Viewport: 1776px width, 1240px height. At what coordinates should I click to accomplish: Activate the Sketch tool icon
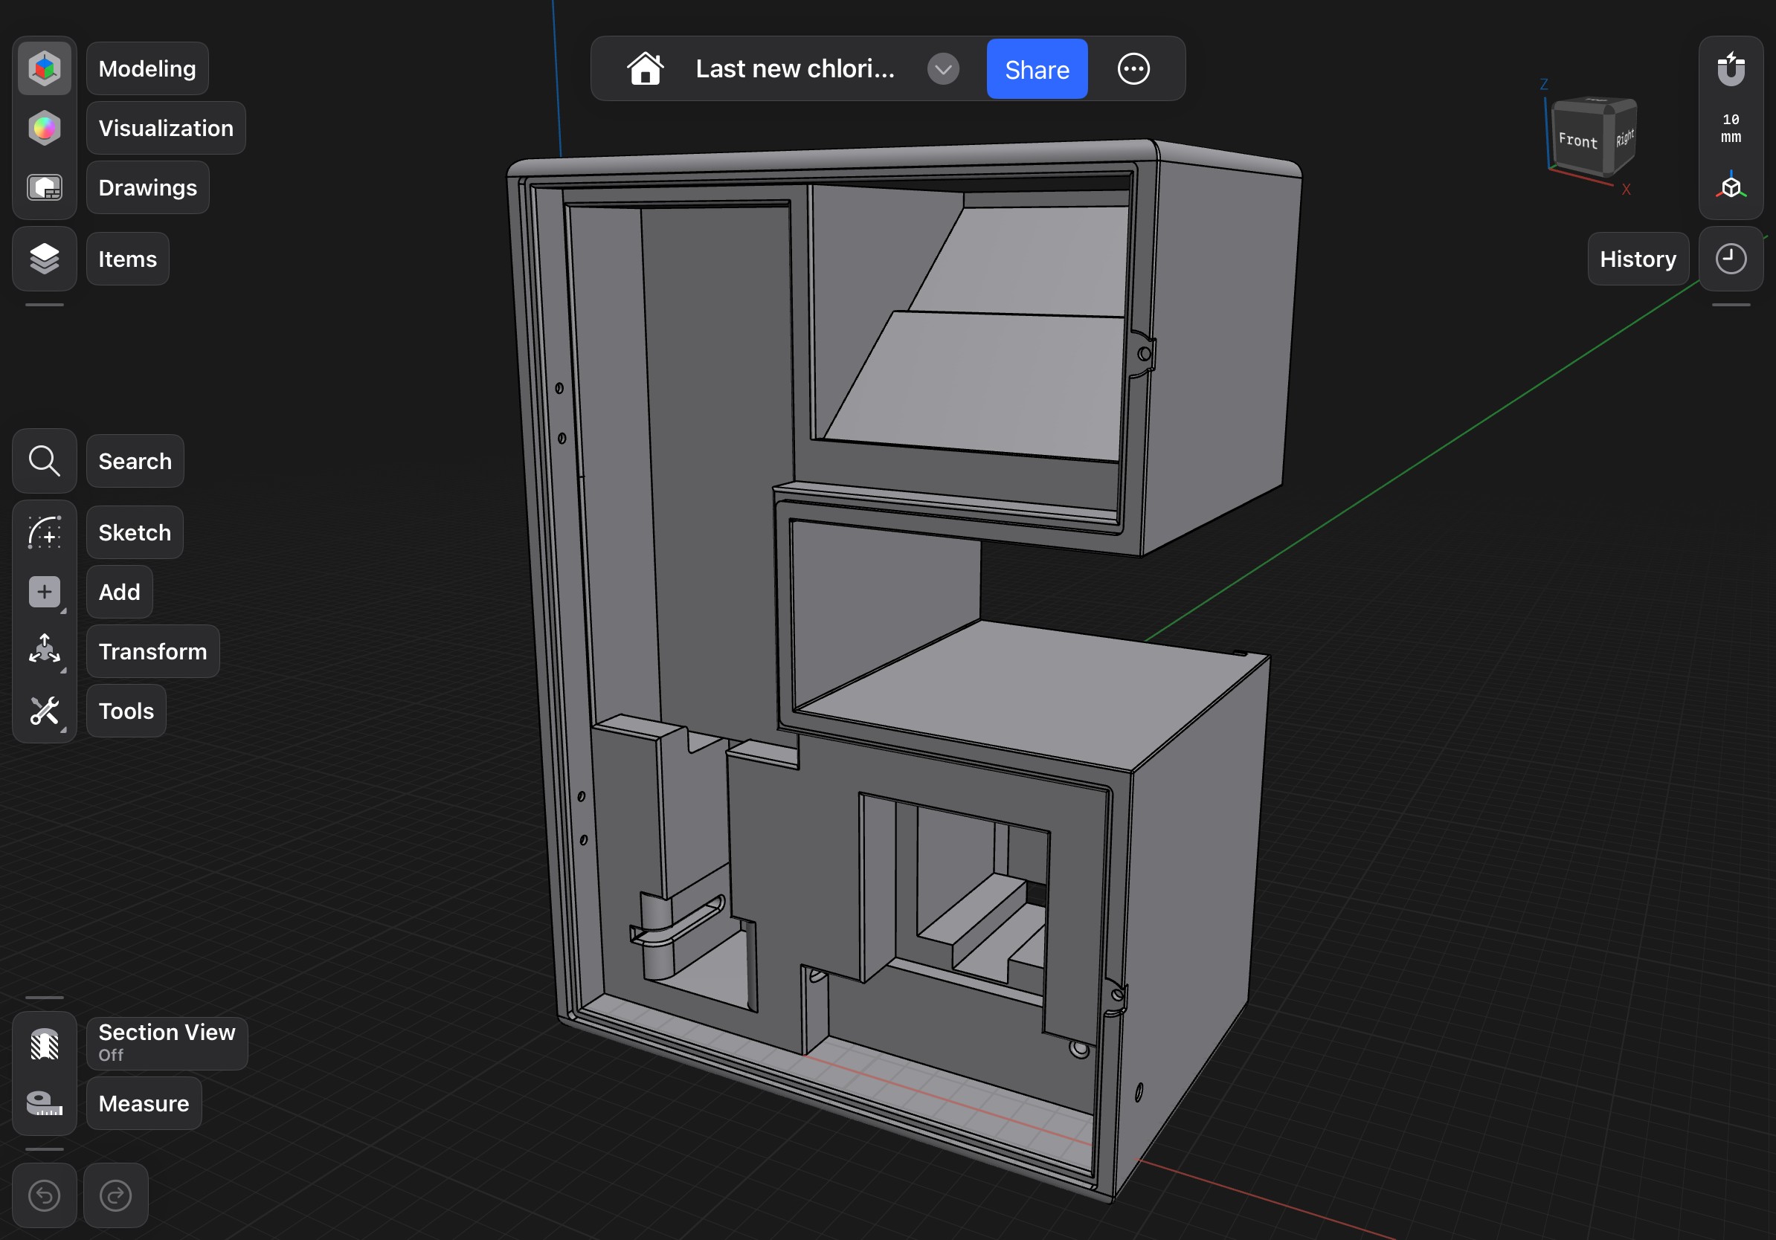click(44, 532)
